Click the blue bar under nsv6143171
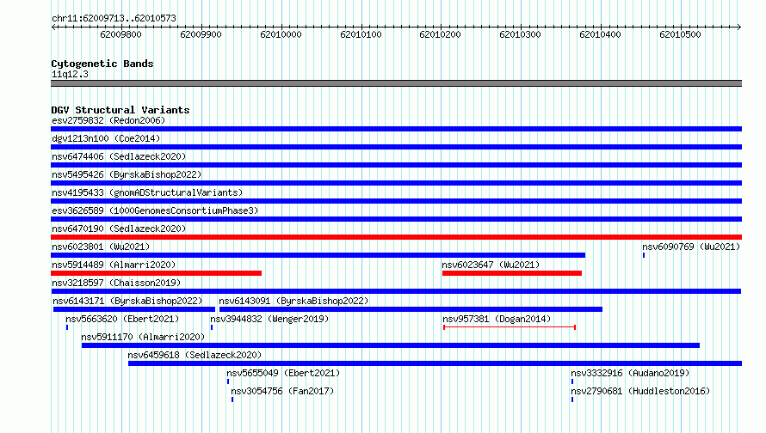Viewport: 766px width, 433px height. [x=134, y=309]
